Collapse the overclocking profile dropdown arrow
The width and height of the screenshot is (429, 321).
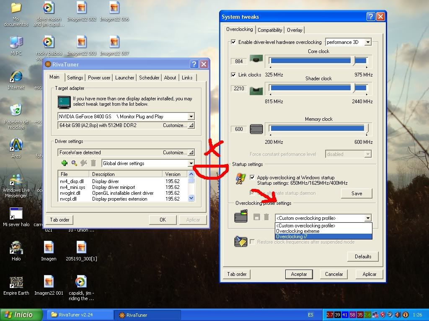(x=368, y=218)
